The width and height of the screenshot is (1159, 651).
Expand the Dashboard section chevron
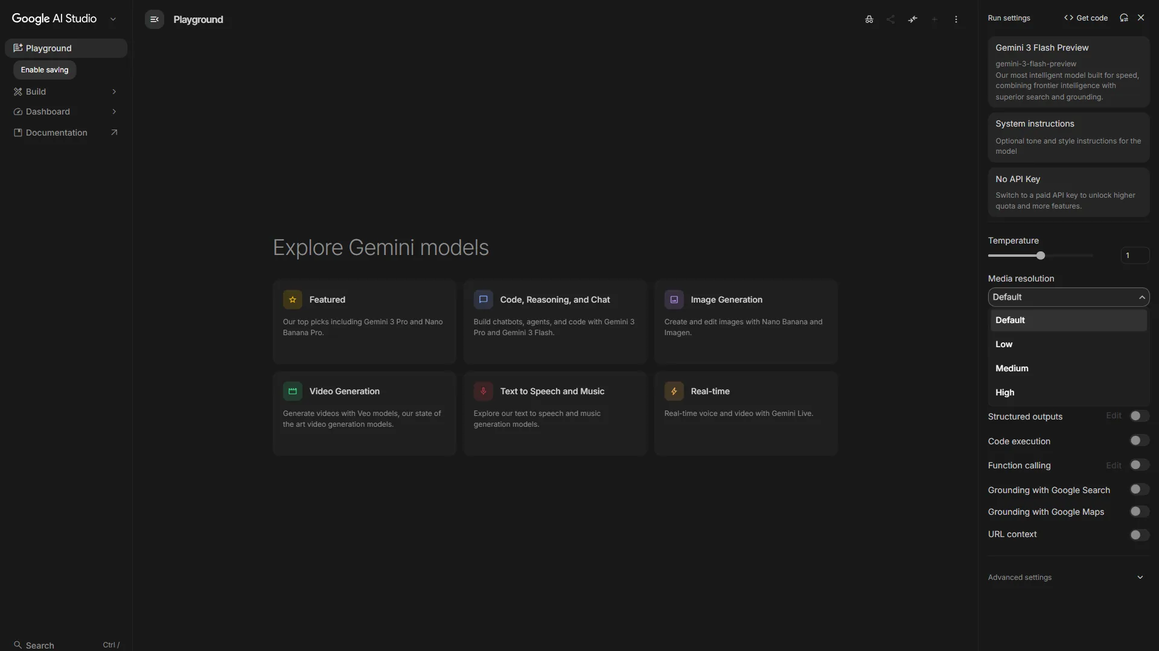pyautogui.click(x=114, y=112)
